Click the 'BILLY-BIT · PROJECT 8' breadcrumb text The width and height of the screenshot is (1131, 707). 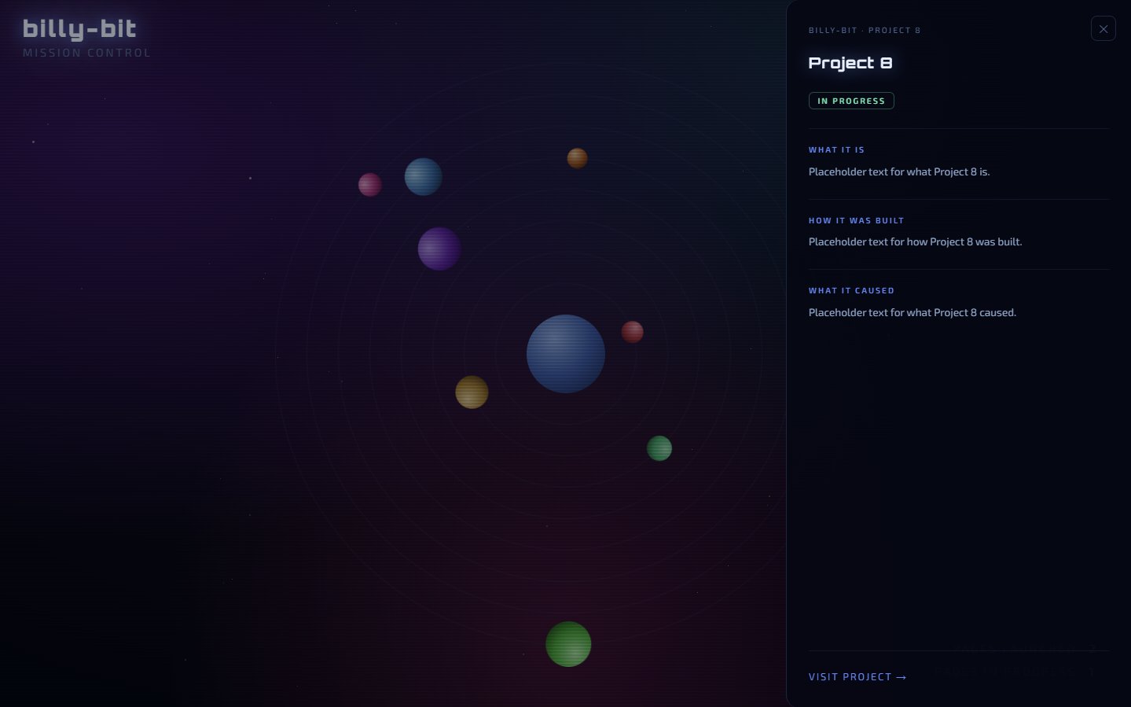865,31
